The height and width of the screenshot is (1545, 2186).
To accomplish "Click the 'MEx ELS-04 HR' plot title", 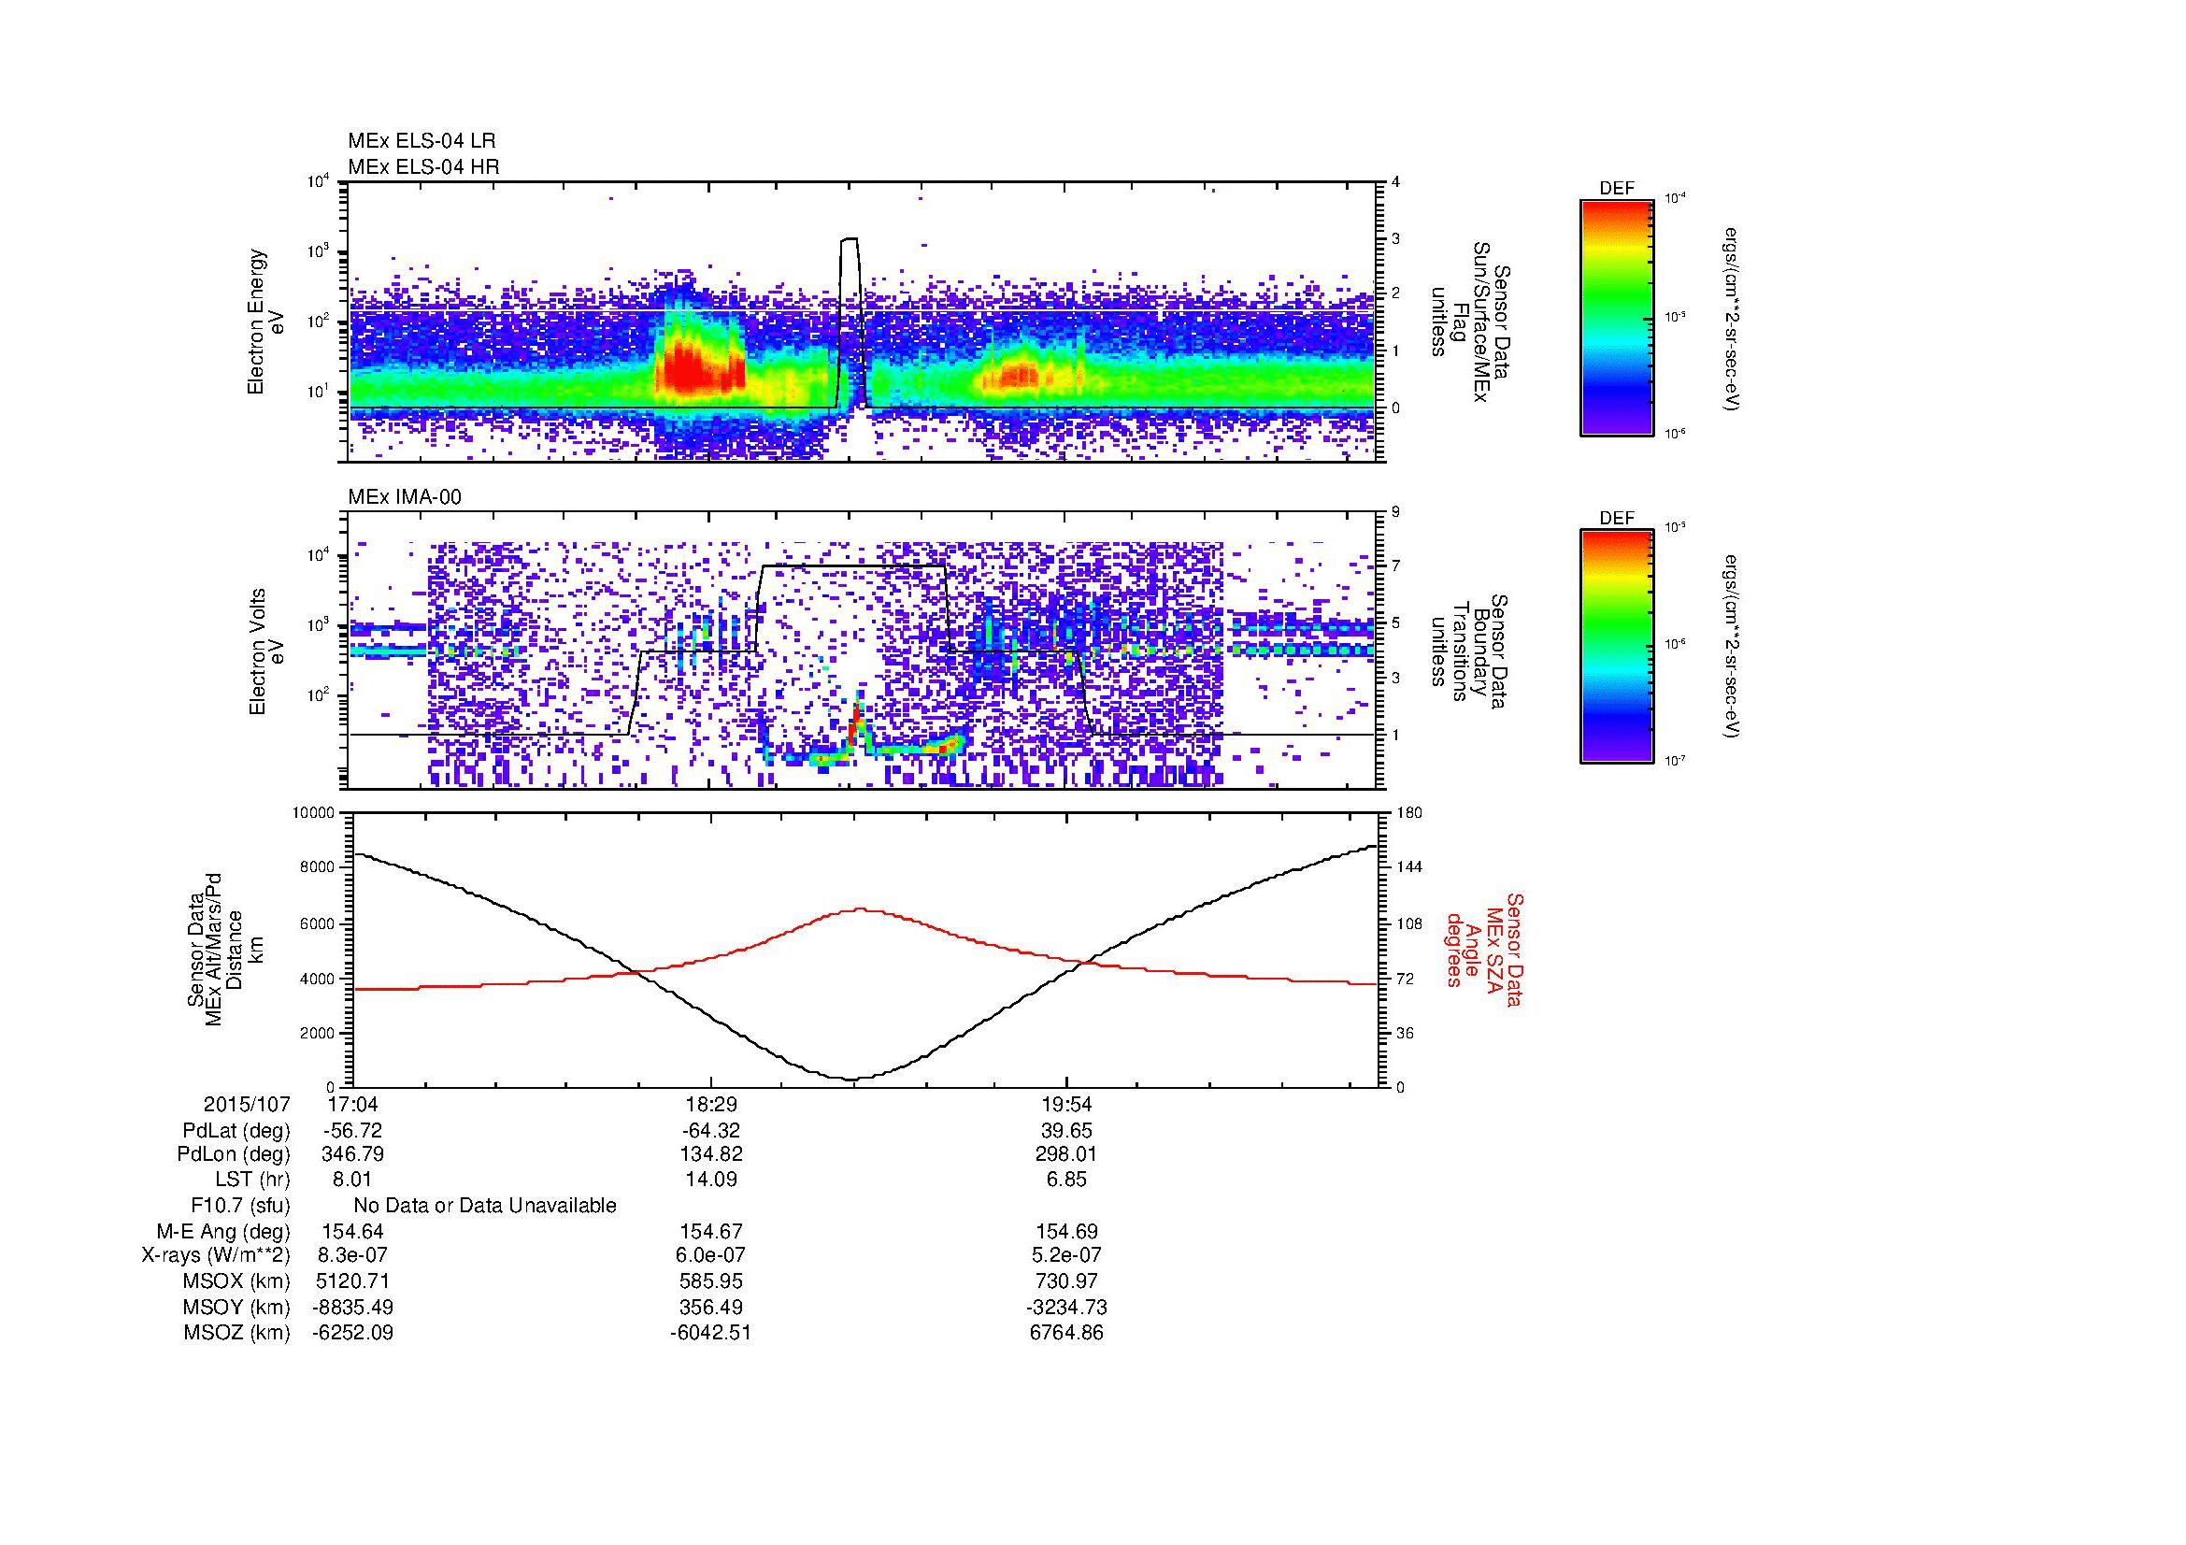I will (423, 166).
